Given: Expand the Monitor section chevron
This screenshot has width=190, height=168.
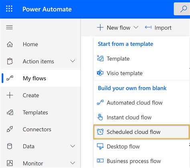Looking at the screenshot, I should click(73, 163).
